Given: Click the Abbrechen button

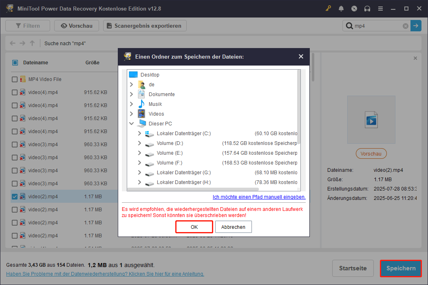Looking at the screenshot, I should pos(233,227).
